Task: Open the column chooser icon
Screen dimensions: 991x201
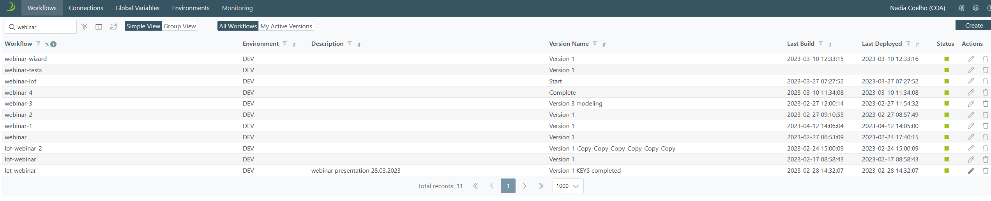Action: click(99, 26)
